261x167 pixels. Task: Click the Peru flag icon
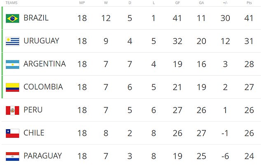click(x=12, y=110)
